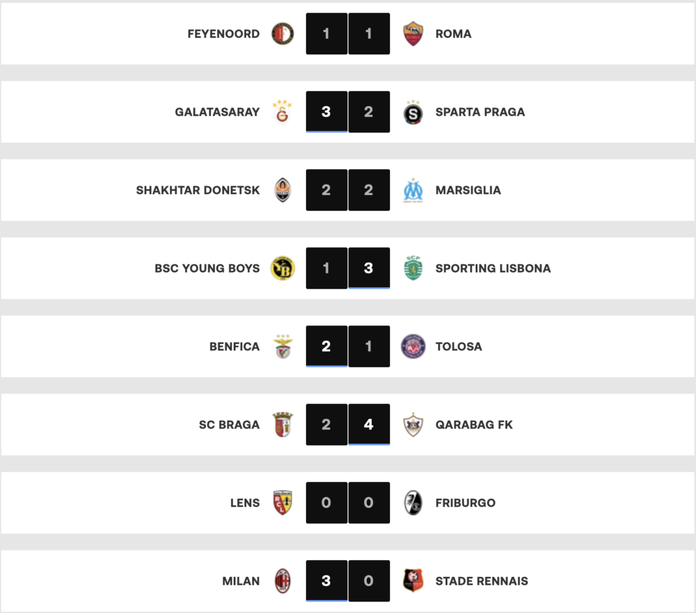Click the Sporting Lisbona crest
This screenshot has height=613, width=696.
[x=413, y=268]
